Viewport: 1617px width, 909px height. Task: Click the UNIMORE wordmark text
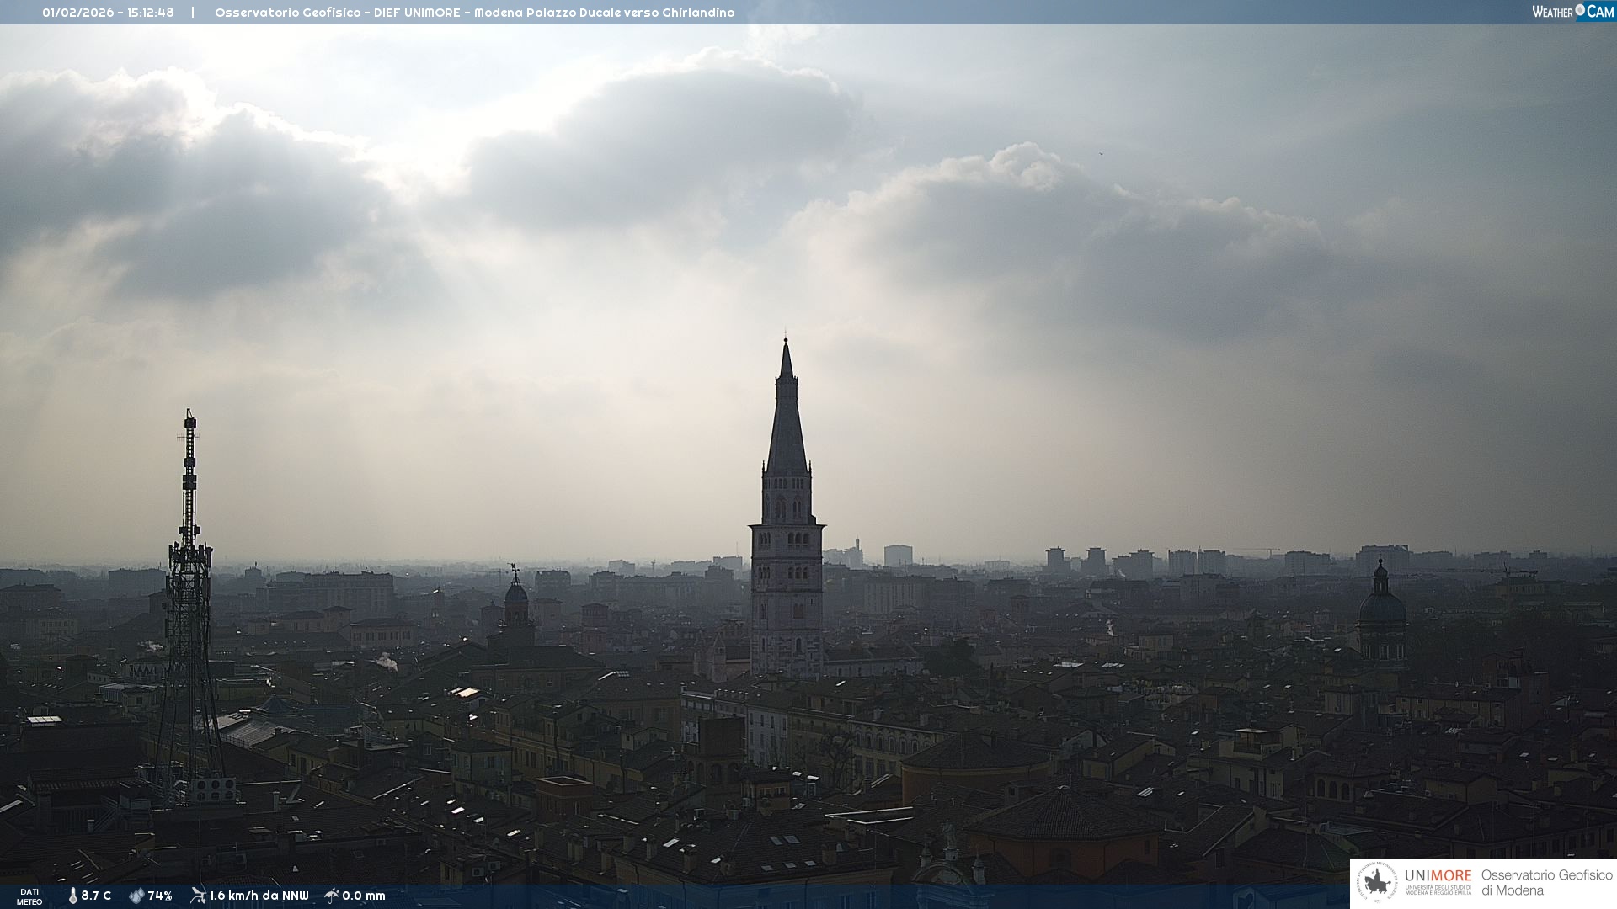[x=1438, y=875]
